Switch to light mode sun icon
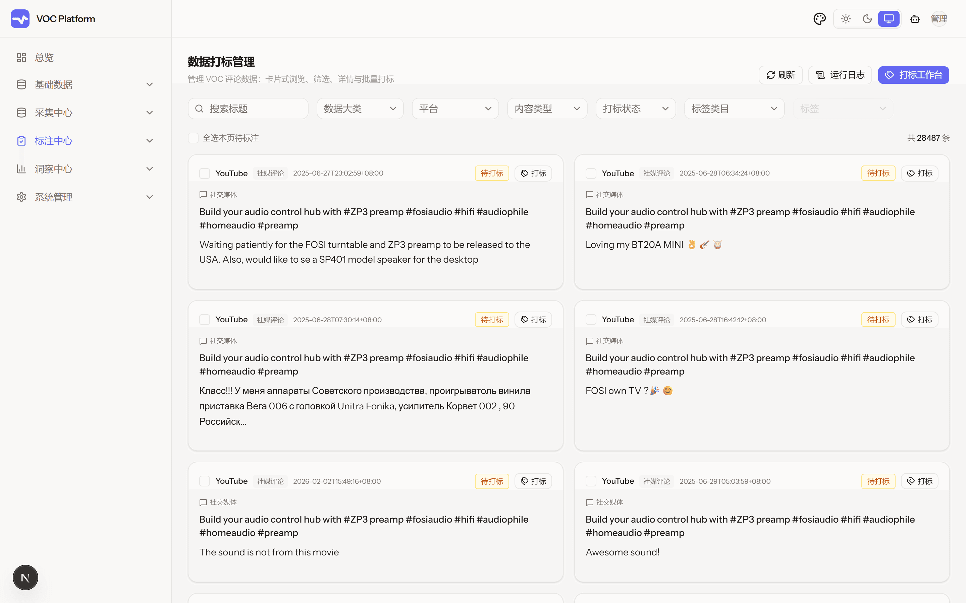The width and height of the screenshot is (966, 603). click(x=846, y=19)
